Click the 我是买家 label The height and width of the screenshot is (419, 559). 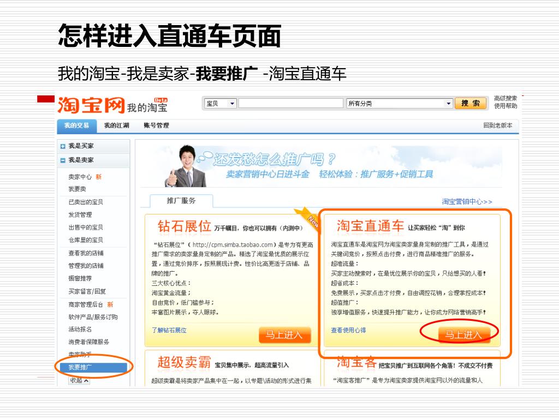point(81,146)
